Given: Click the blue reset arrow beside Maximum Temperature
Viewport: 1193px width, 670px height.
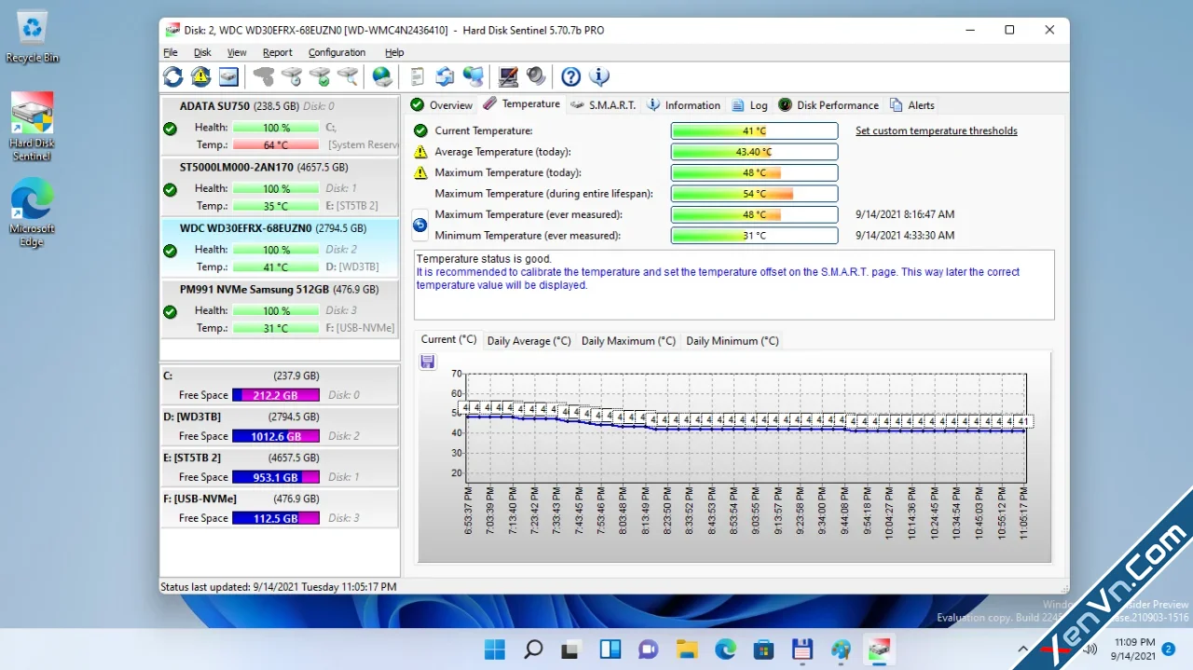Looking at the screenshot, I should [x=419, y=225].
